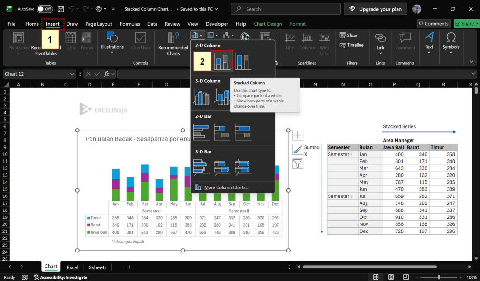480x281 pixels.
Task: Click the horizontal scrollbar thumb
Action: tap(370, 267)
